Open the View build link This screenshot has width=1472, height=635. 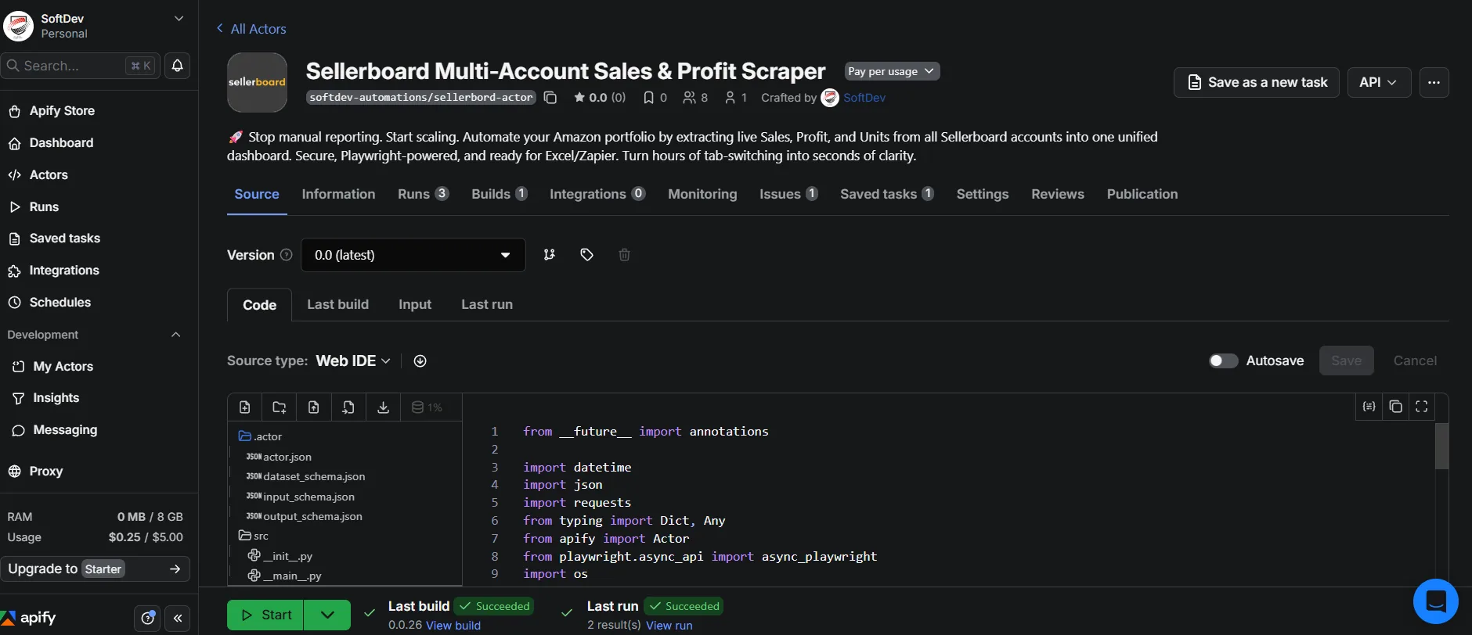(453, 626)
